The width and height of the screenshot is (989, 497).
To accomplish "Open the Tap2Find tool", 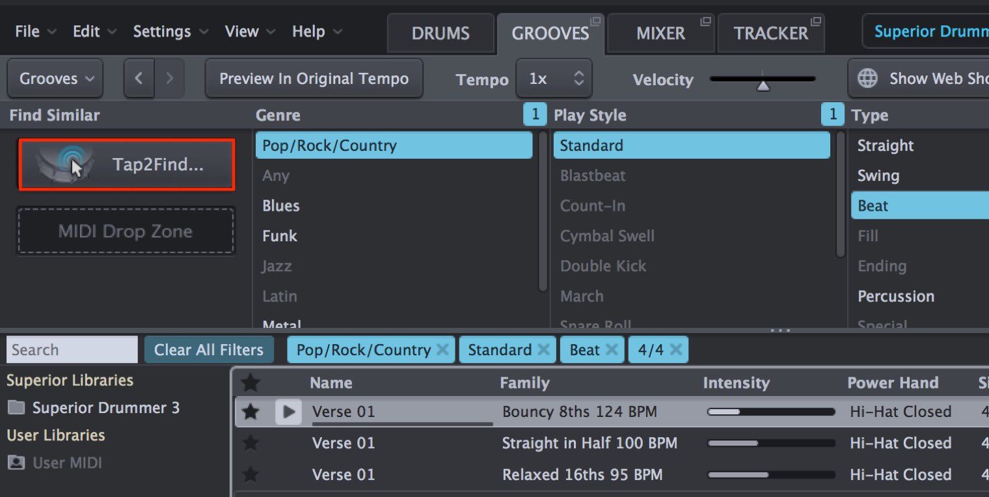I will [x=126, y=165].
